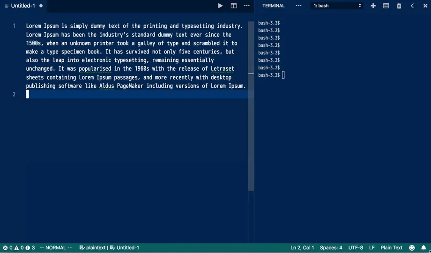Open Ln 2, Col 1 go to line
The height and width of the screenshot is (253, 431).
click(x=302, y=247)
